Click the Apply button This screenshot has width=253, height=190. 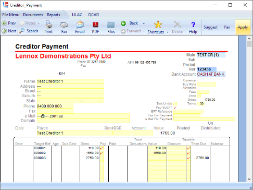click(243, 27)
